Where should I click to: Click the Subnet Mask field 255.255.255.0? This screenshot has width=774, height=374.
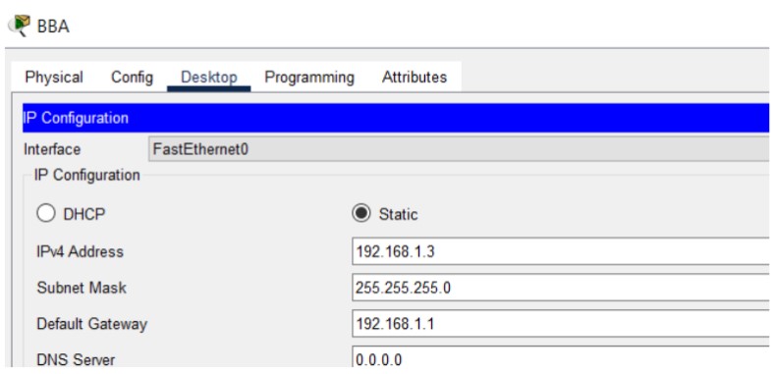(x=561, y=288)
